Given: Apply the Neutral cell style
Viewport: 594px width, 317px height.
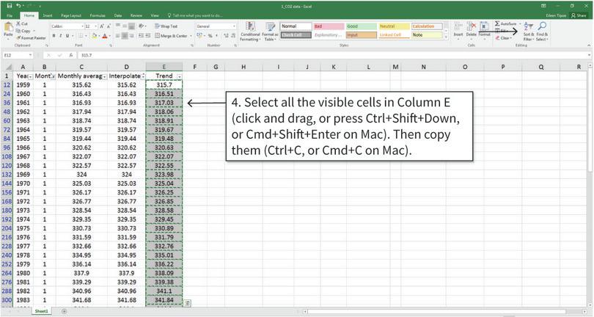Looking at the screenshot, I should click(x=394, y=26).
